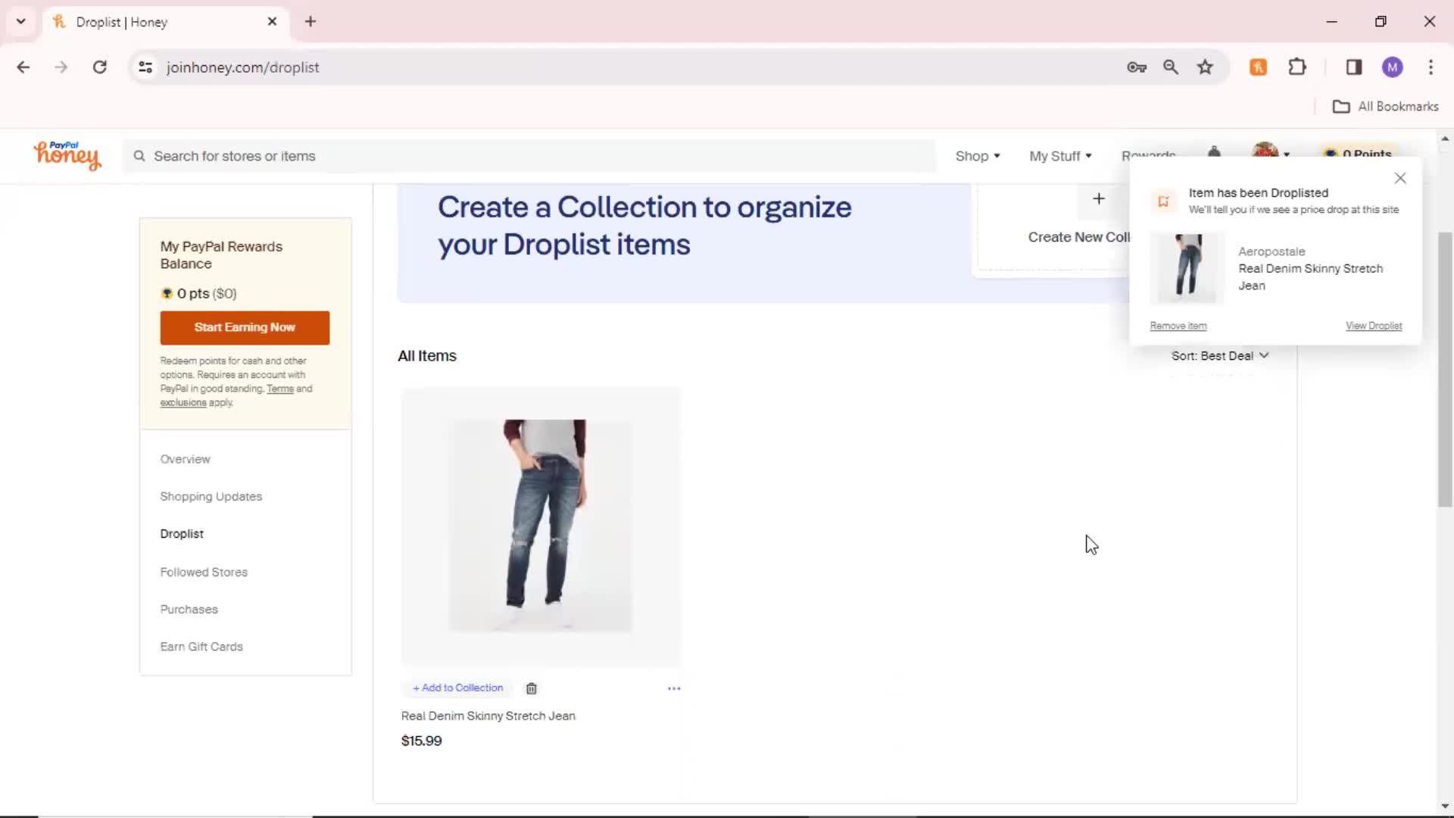Open the exclusions link

pyautogui.click(x=183, y=402)
